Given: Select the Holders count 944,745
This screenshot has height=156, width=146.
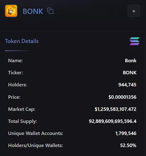Looking at the screenshot, I should tap(127, 85).
